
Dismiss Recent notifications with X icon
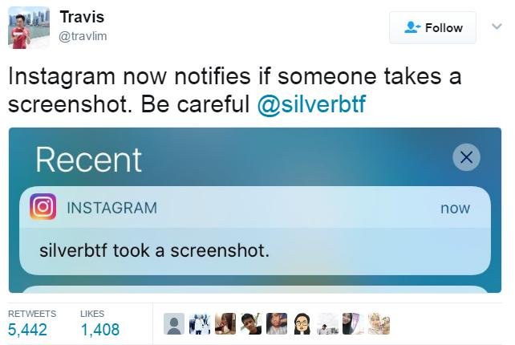click(x=466, y=157)
